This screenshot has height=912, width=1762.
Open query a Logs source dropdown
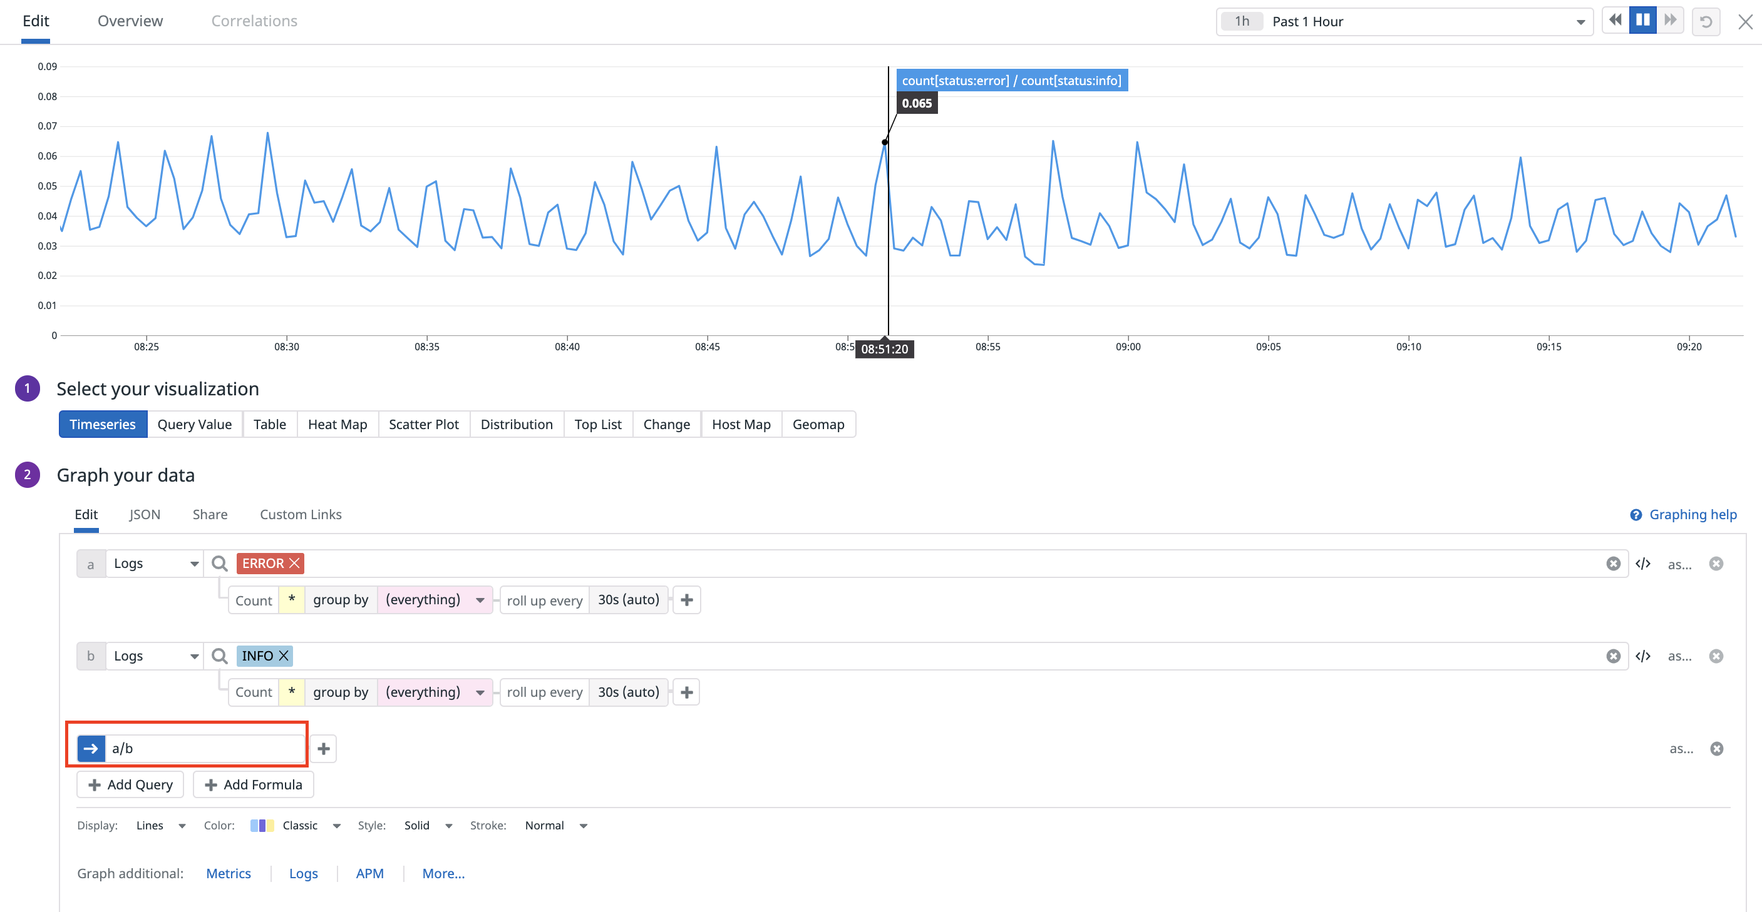(155, 564)
